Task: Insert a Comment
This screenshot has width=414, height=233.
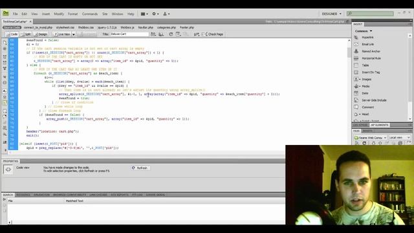Action: tap(367, 107)
